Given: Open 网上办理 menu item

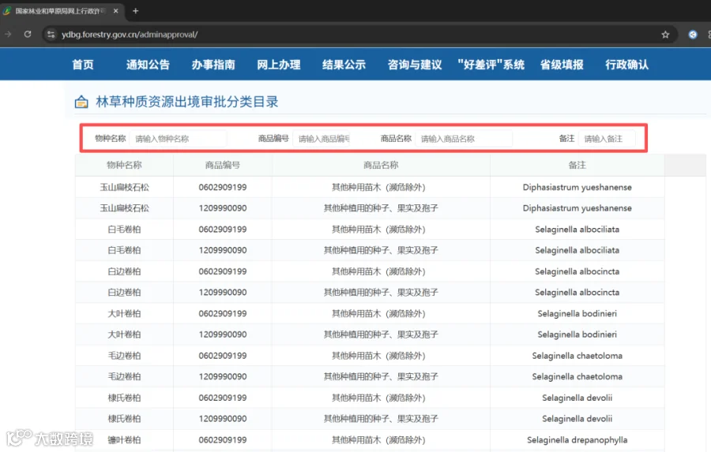Looking at the screenshot, I should point(278,65).
